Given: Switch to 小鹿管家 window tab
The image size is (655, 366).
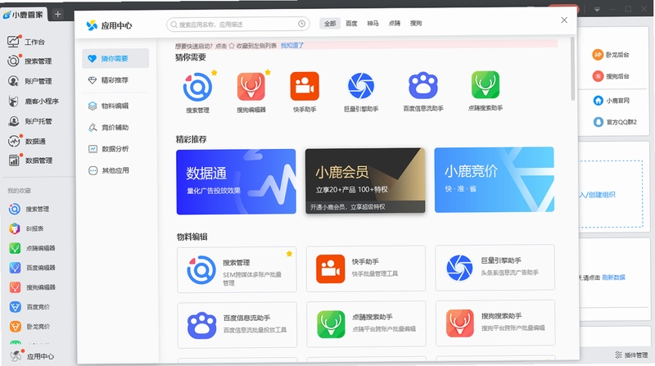Looking at the screenshot, I should coord(24,15).
